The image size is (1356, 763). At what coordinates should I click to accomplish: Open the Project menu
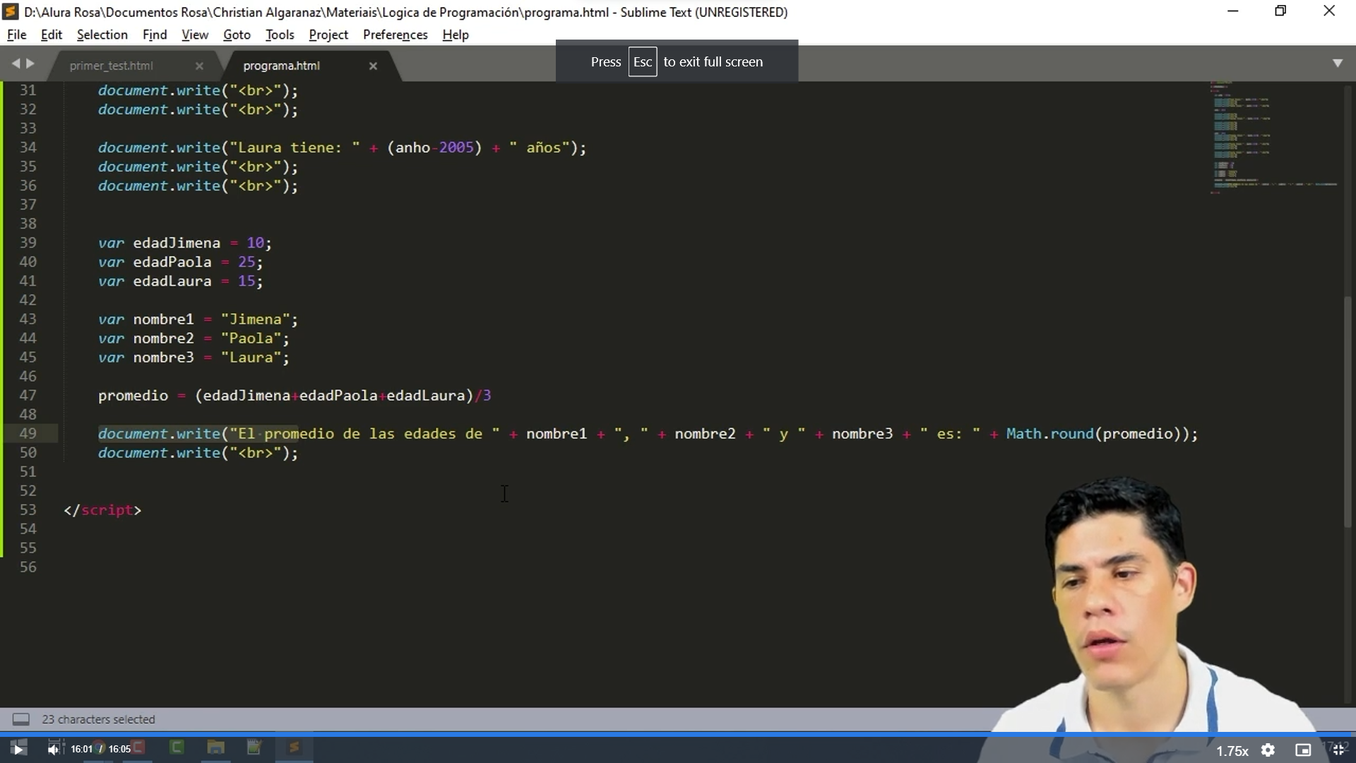point(328,35)
